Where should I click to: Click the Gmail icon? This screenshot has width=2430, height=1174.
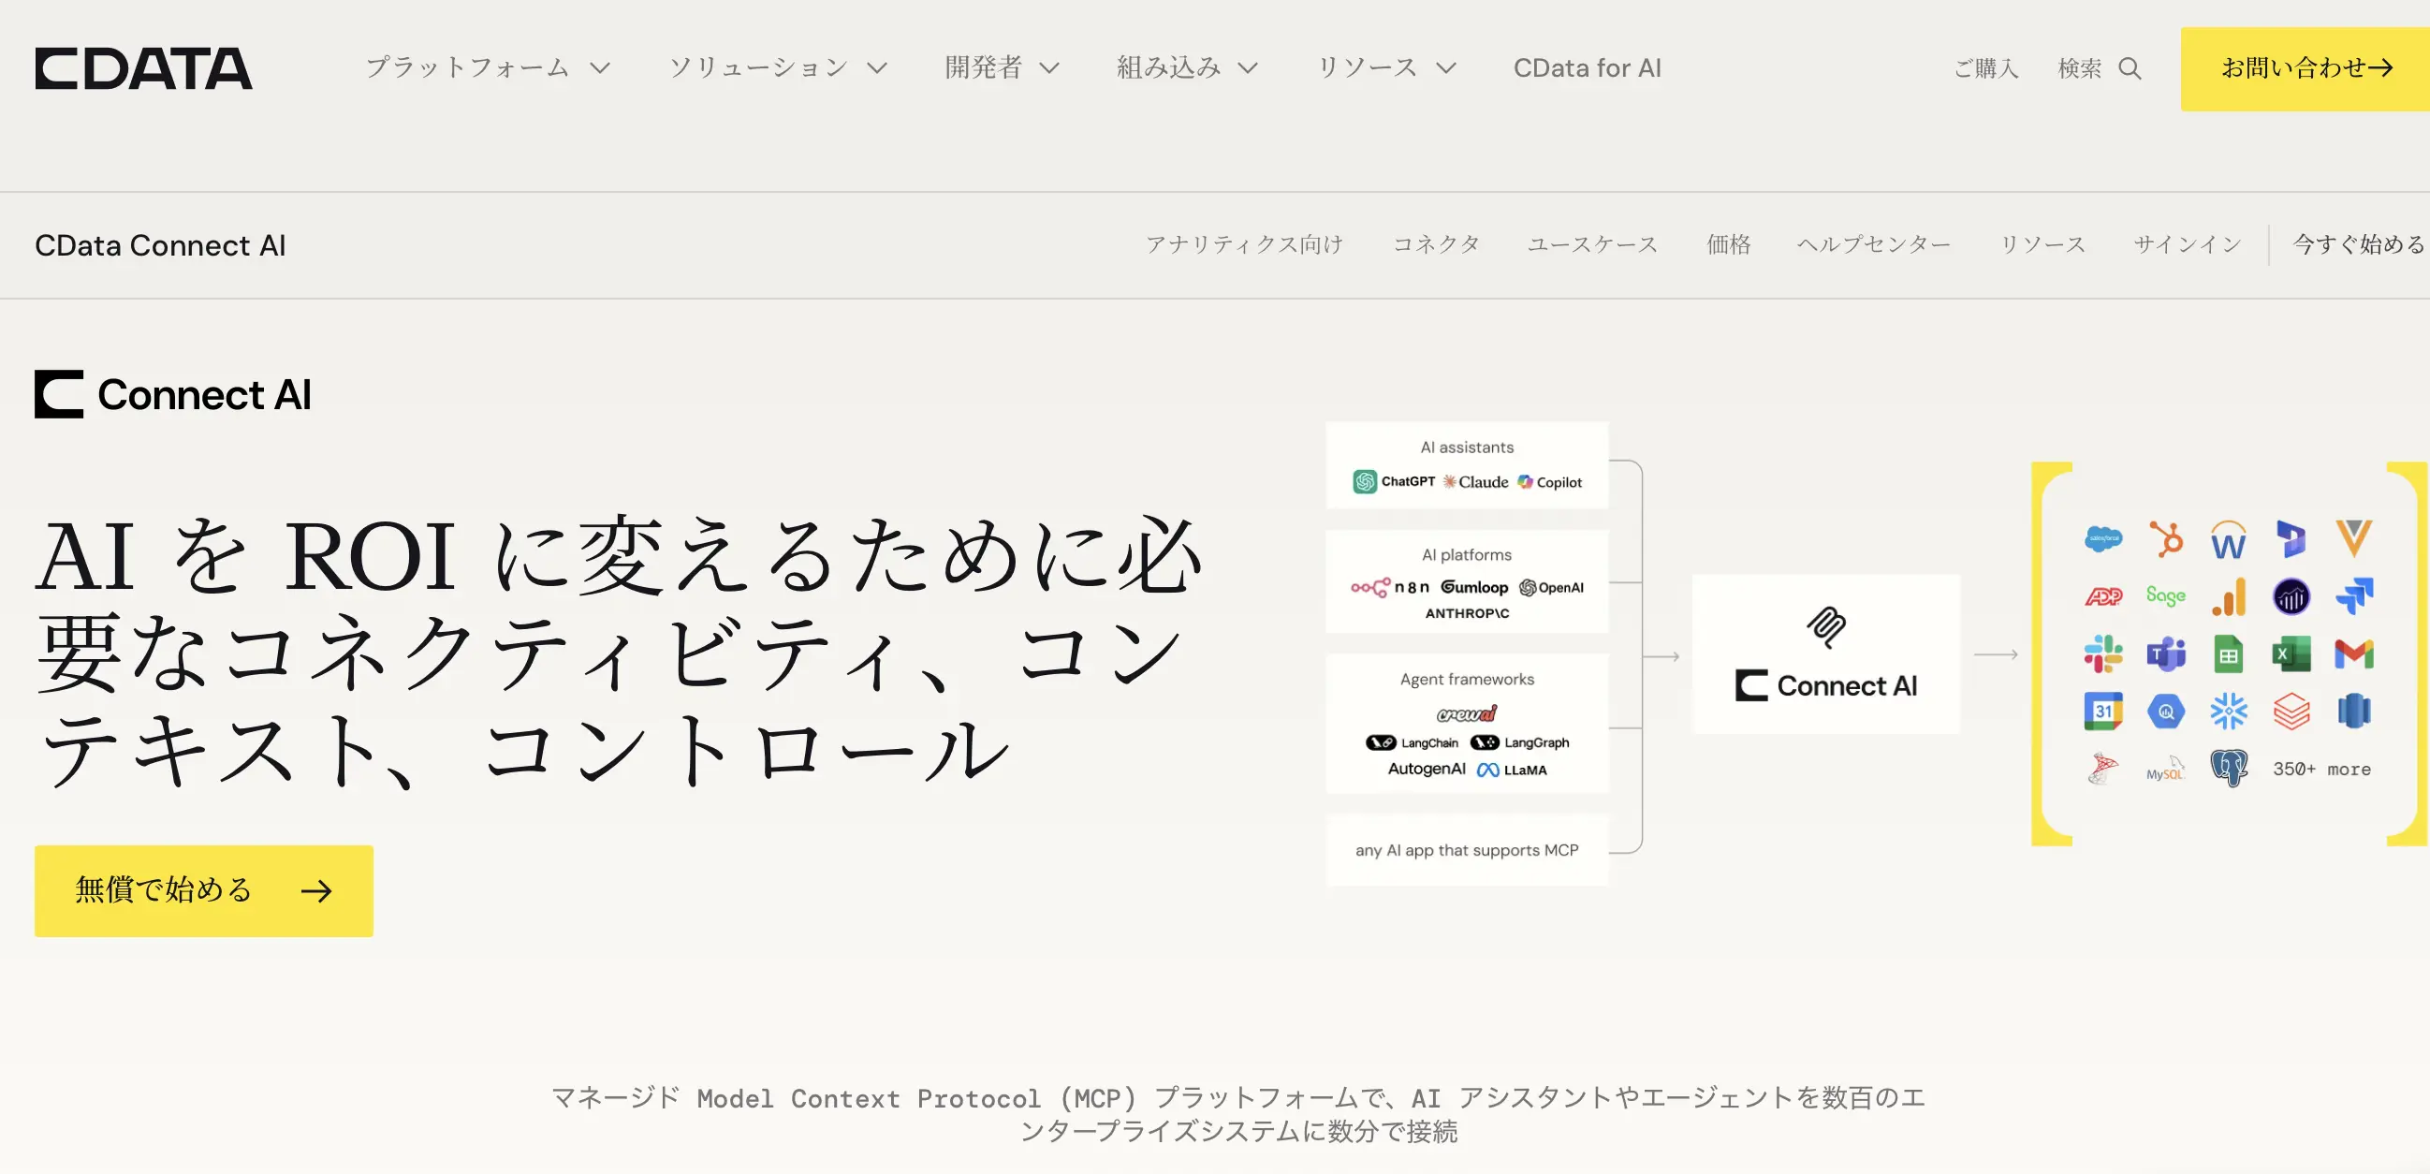coord(2353,654)
